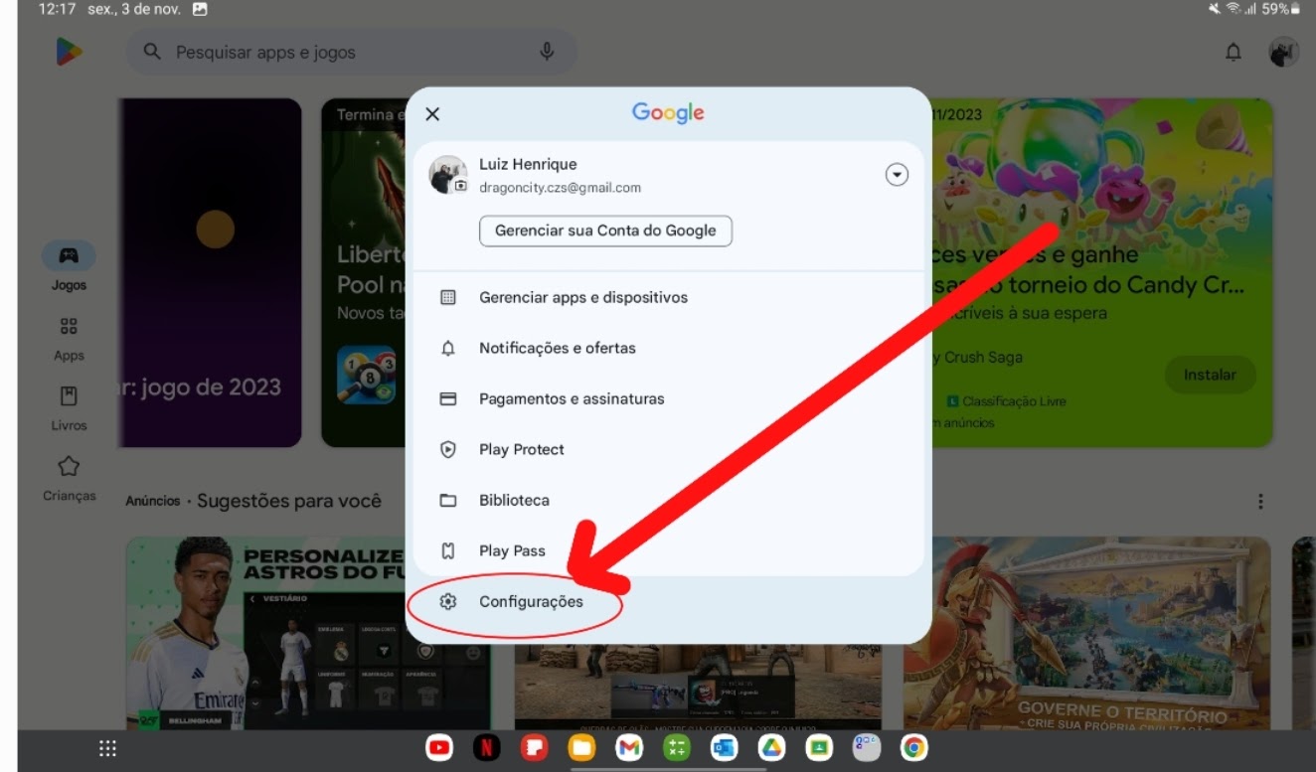
Task: Select the Apps sidebar tab
Action: pyautogui.click(x=69, y=339)
